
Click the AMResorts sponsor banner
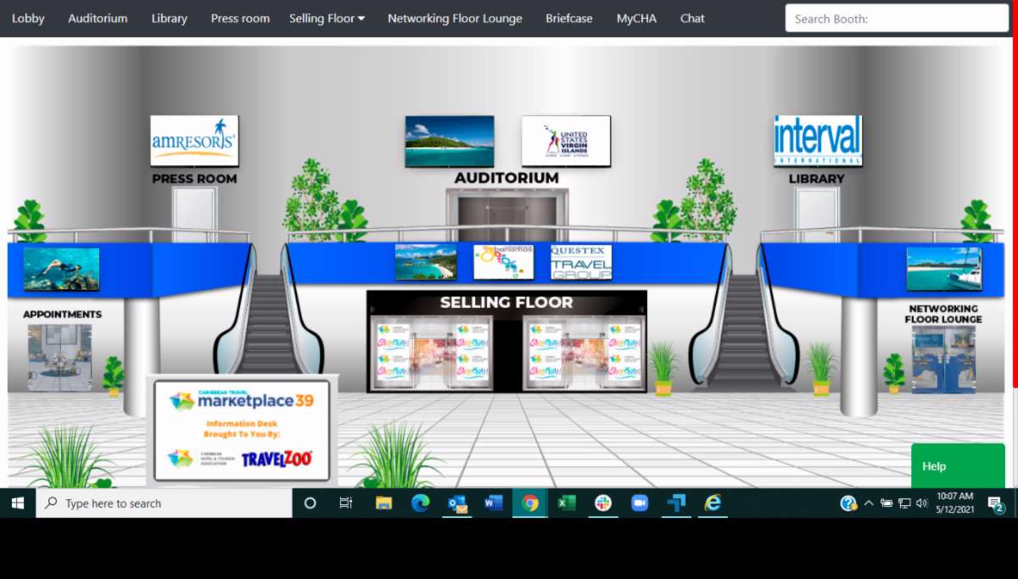[194, 141]
